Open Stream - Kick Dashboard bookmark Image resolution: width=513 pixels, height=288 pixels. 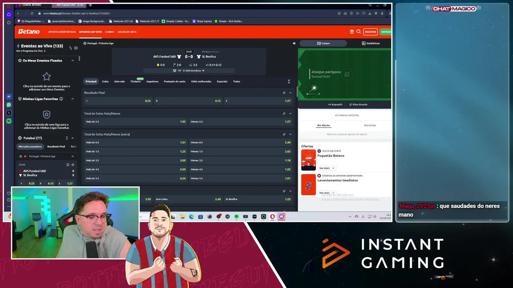click(x=228, y=21)
